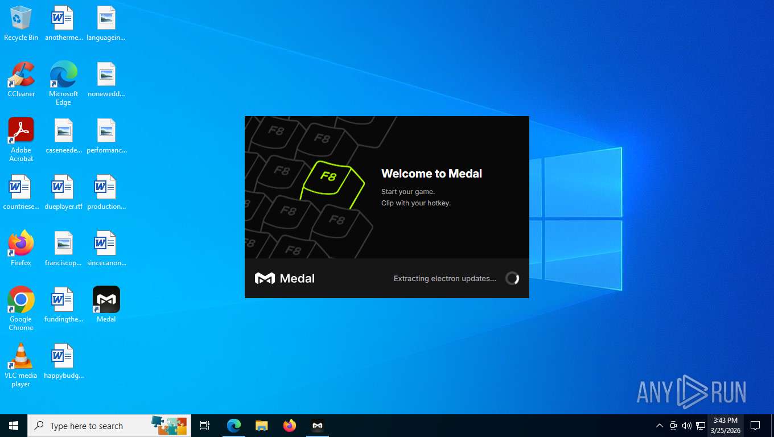Open the Windows Start menu
Image resolution: width=774 pixels, height=437 pixels.
(14, 426)
